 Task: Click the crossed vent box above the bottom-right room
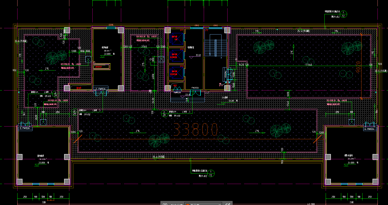click(352, 122)
